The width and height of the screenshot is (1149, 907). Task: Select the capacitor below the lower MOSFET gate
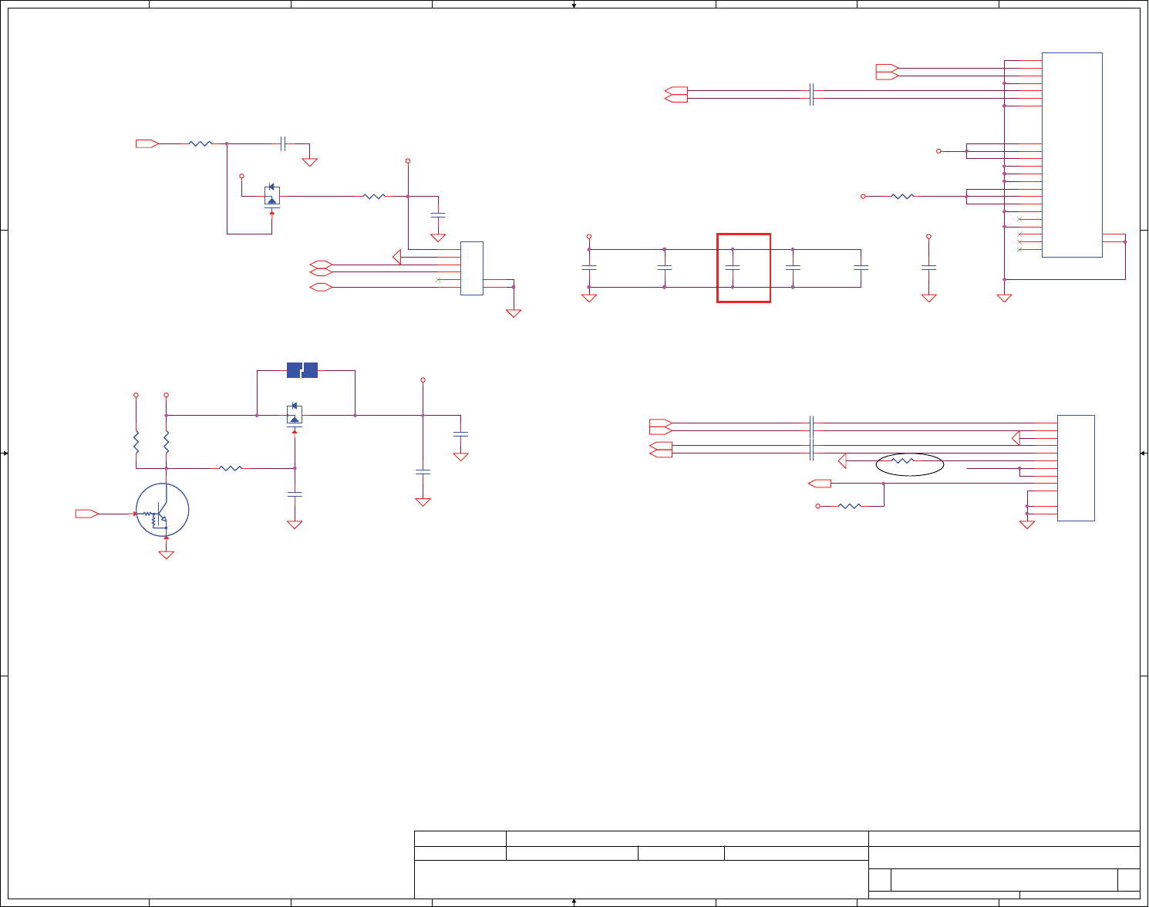294,494
